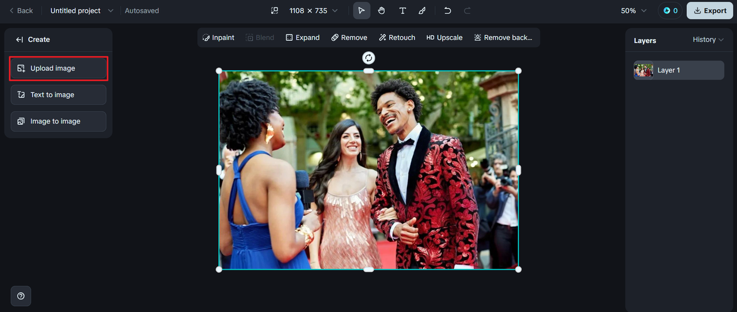Select the Retouch option

tap(397, 37)
